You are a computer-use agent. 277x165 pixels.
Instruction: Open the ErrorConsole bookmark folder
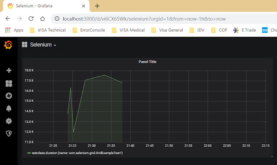point(89,30)
